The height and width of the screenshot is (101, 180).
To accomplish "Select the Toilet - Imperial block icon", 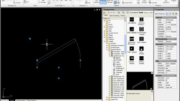I will (132, 49).
